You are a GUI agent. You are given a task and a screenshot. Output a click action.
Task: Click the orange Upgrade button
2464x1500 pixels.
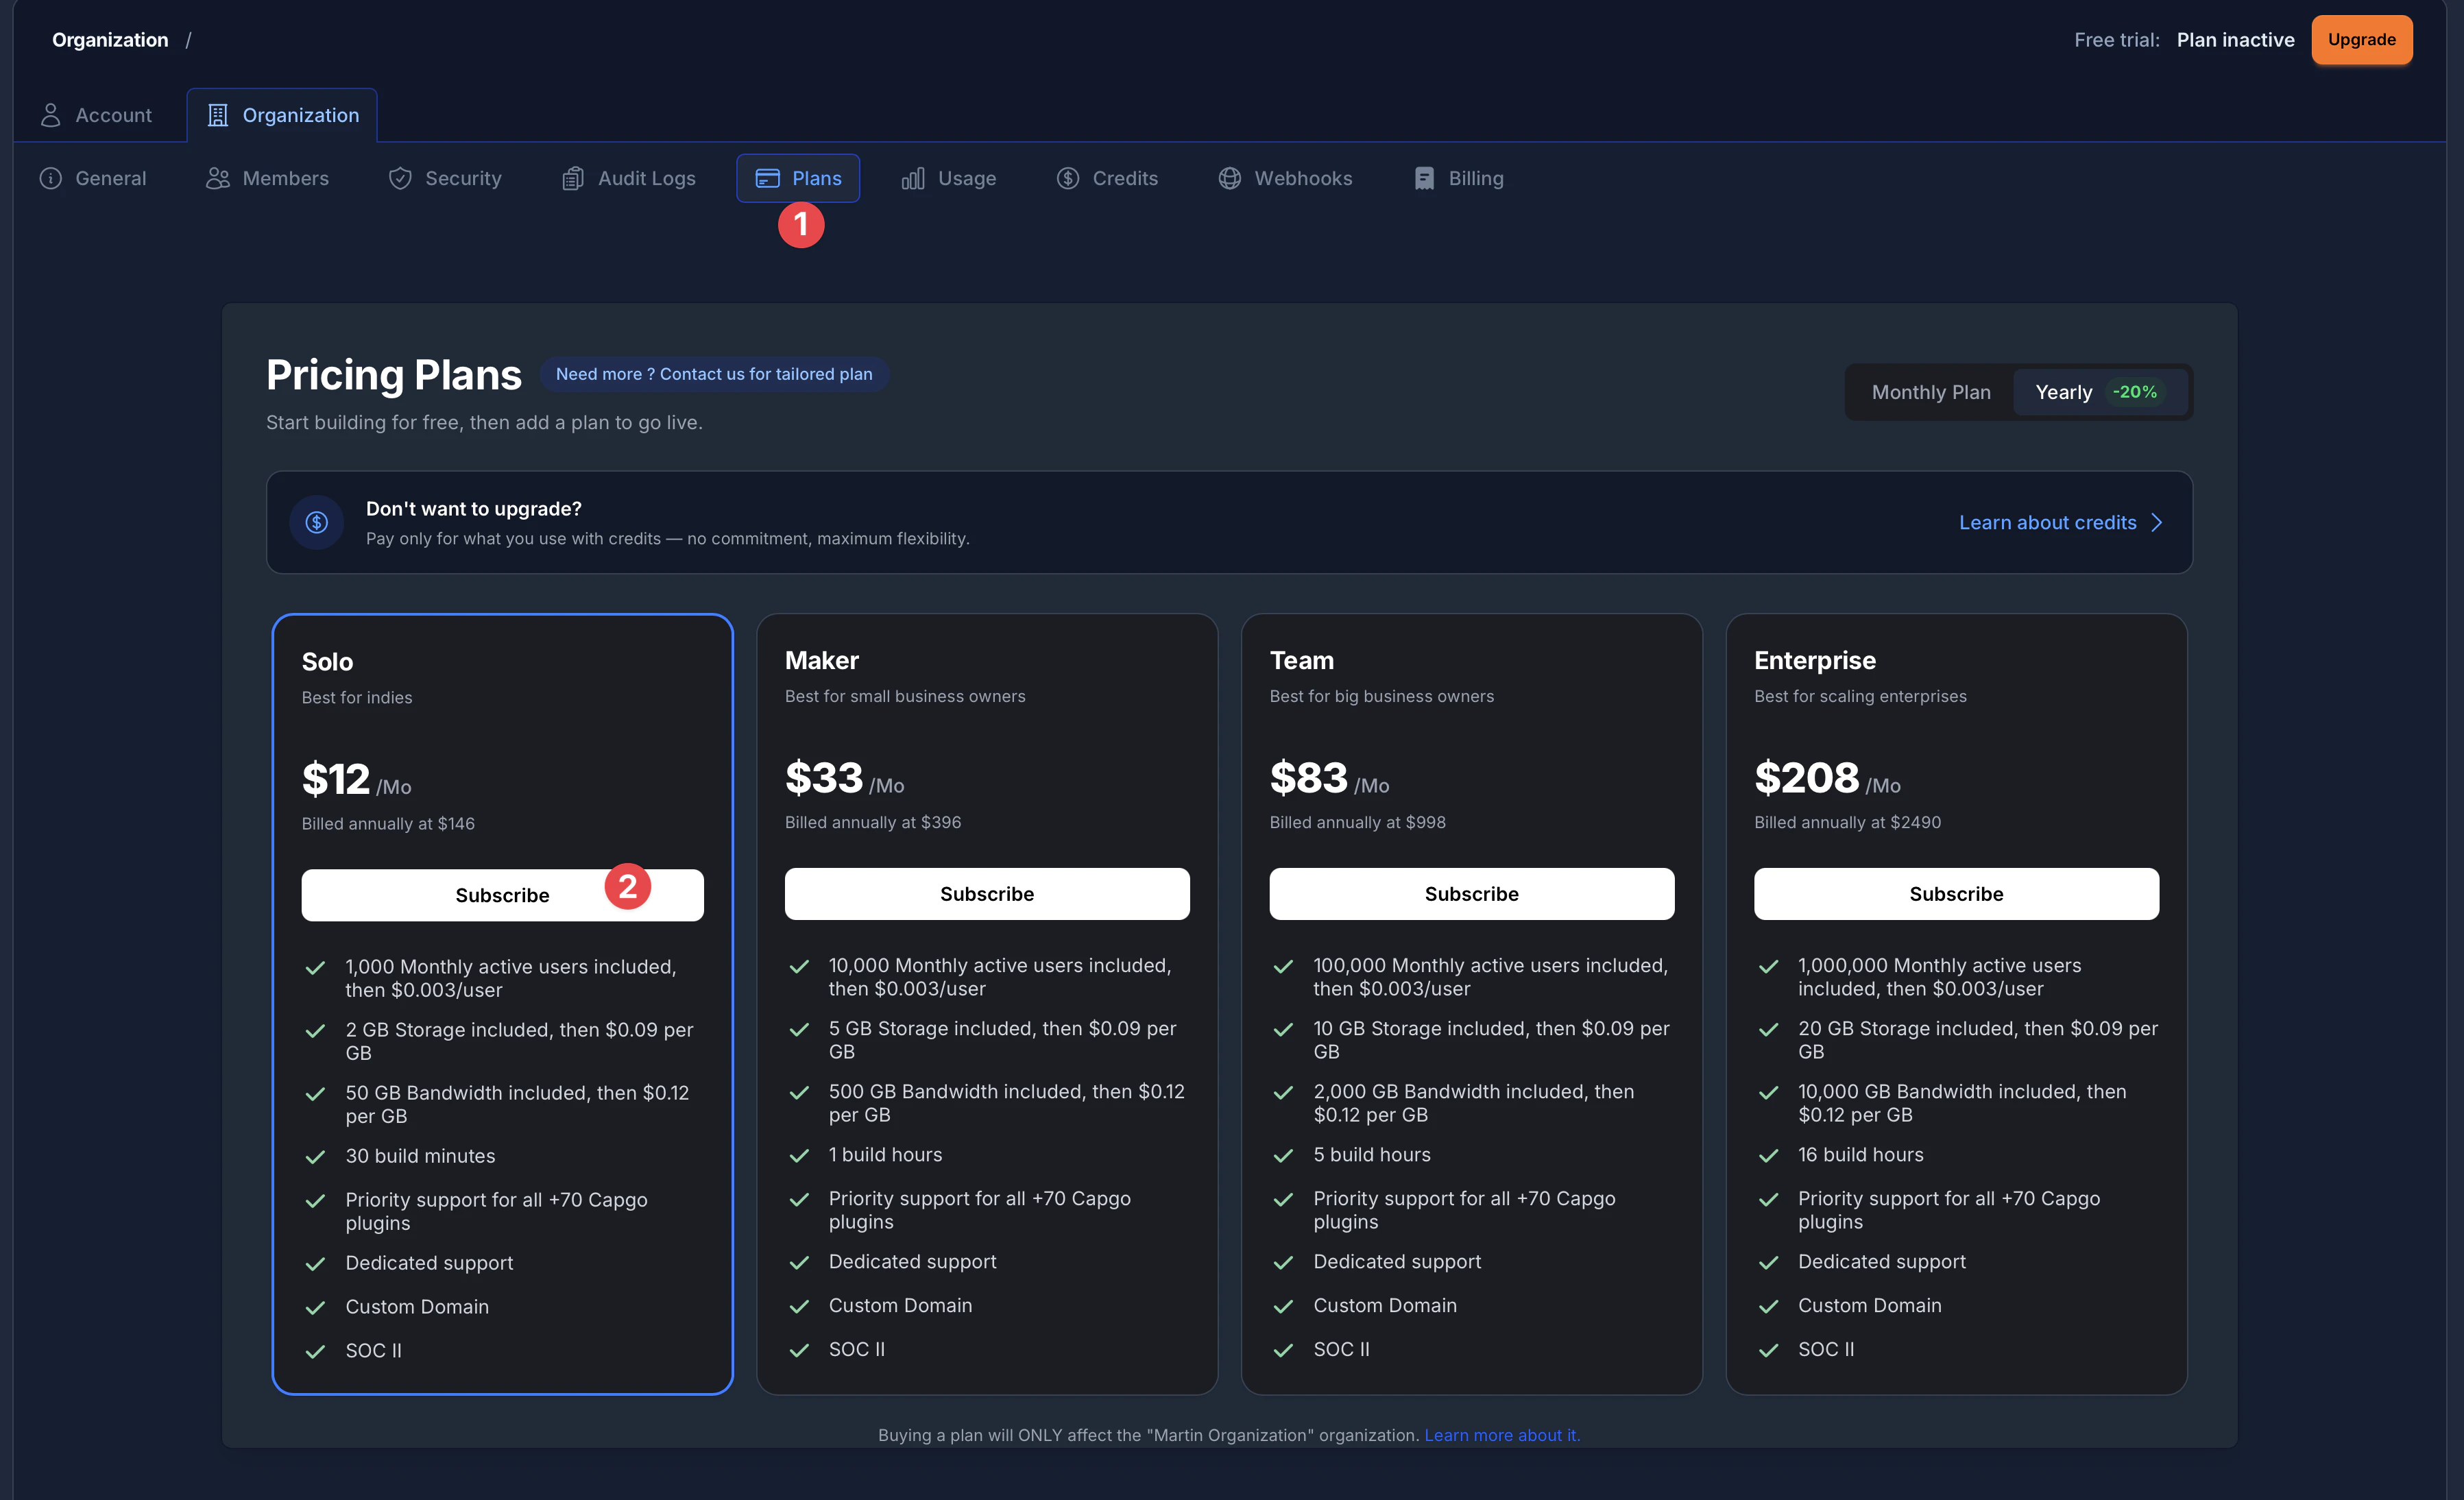2362,40
